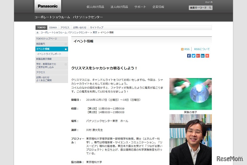This screenshot has width=247, height=165.
Task: Click the 【第1回】11時00分～12時00分 time
Action: [105, 109]
